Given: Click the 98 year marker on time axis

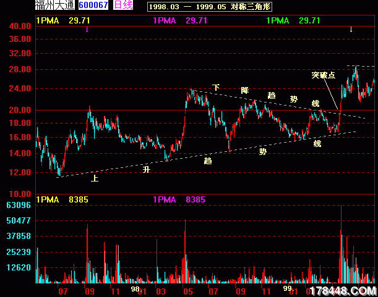Looking at the screenshot, I should pyautogui.click(x=135, y=288).
